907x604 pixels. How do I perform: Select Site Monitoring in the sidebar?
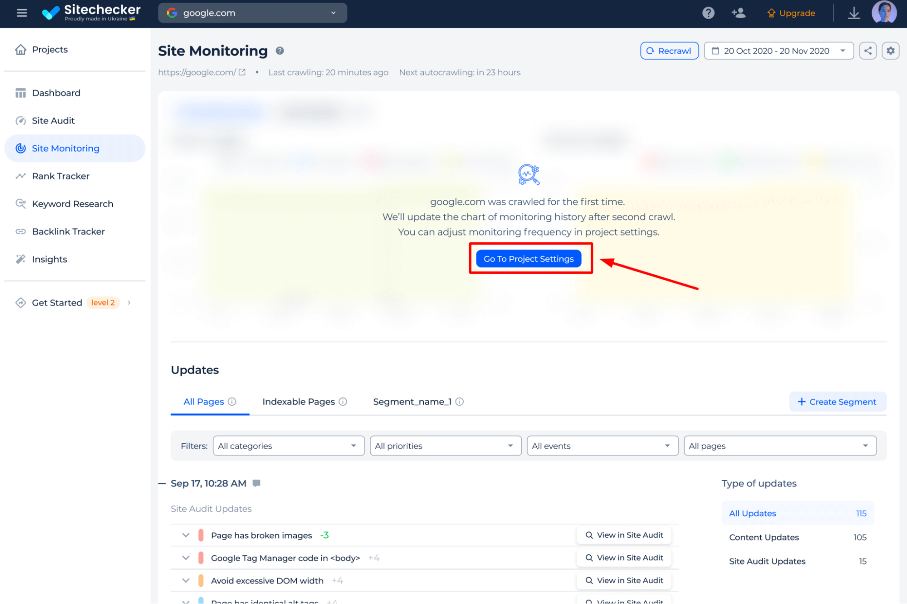coord(74,148)
